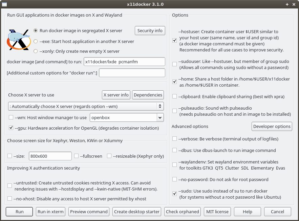Screen dimensions: 299x221
Task: Uncheck --hostuser option
Action: 174,40
